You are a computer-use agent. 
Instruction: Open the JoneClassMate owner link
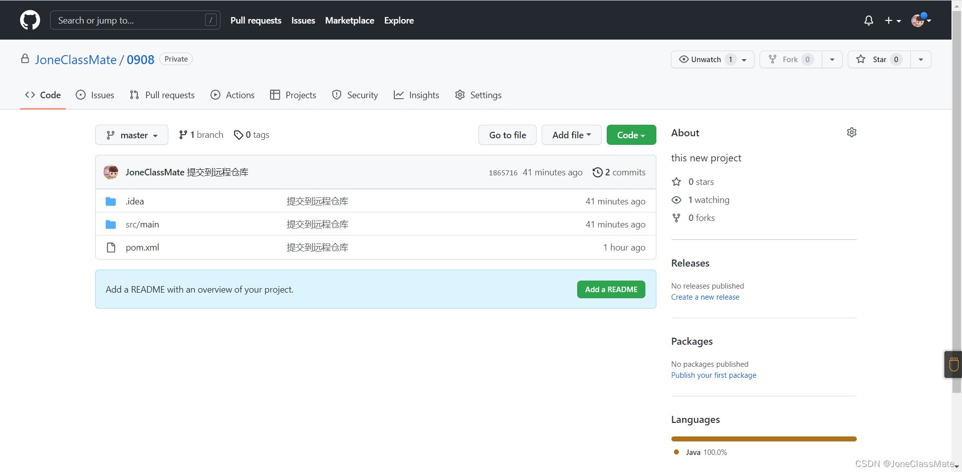76,60
